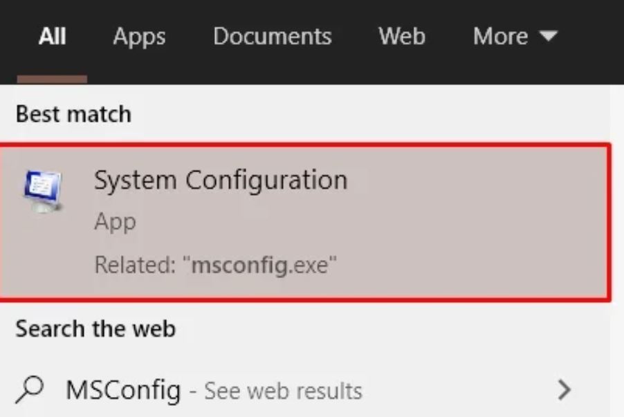The width and height of the screenshot is (624, 417).
Task: Switch to the All tab
Action: [52, 36]
